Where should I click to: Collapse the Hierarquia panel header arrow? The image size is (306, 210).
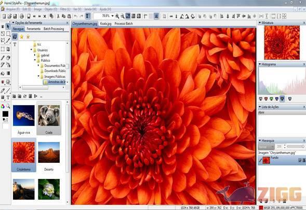click(260, 141)
